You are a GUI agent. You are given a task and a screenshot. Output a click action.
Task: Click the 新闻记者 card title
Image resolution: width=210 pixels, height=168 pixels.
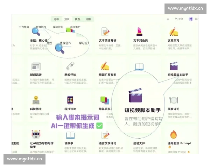36,75
